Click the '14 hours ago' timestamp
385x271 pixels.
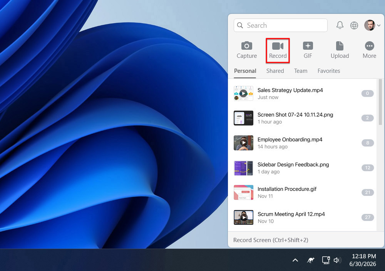(273, 147)
